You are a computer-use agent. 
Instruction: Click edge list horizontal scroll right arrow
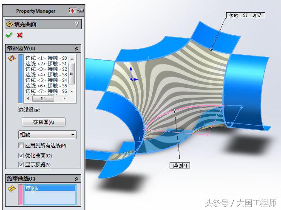coord(64,98)
